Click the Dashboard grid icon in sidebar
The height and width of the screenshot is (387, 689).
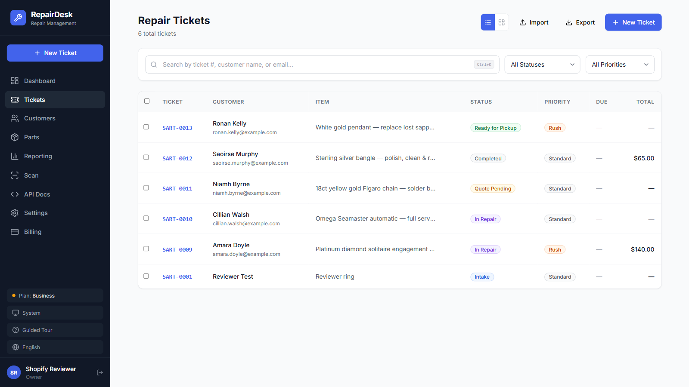(x=15, y=81)
